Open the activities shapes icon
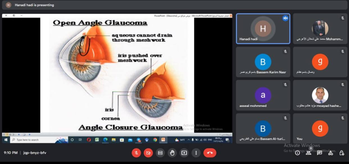 click(x=330, y=153)
